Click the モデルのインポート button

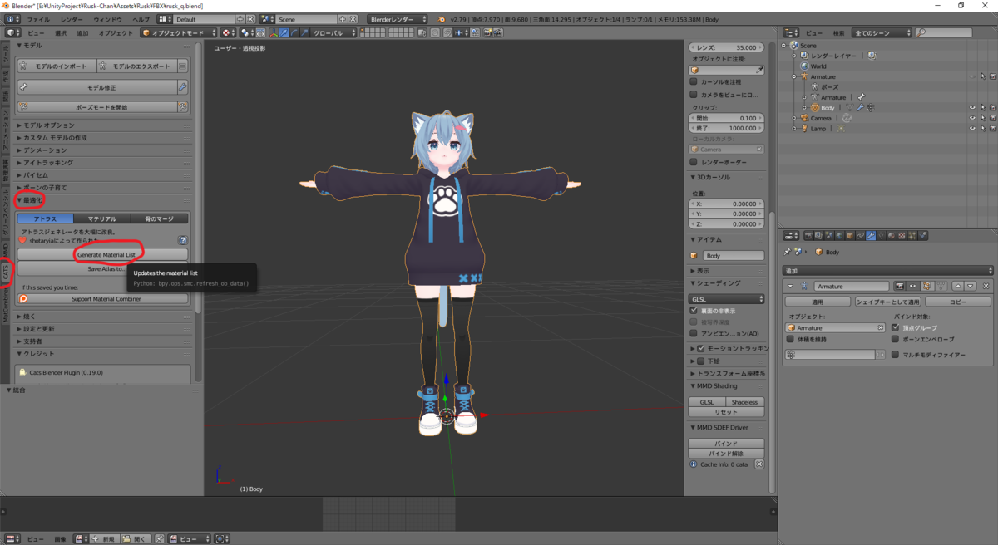click(57, 66)
